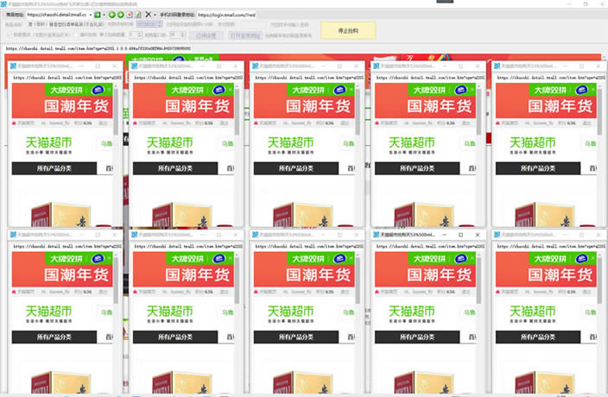Click the second numeric spinner in options row
The image size is (608, 397).
pyautogui.click(x=177, y=35)
